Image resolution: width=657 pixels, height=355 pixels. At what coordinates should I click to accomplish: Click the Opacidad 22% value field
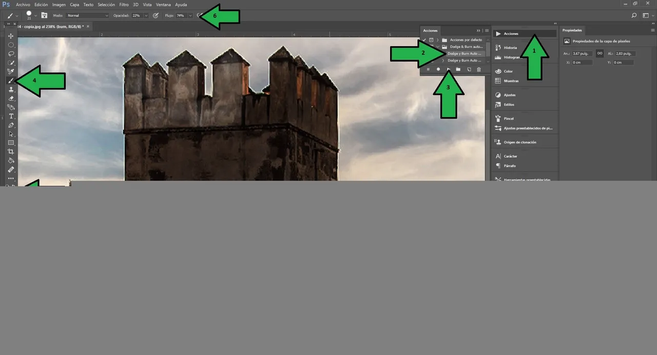136,15
